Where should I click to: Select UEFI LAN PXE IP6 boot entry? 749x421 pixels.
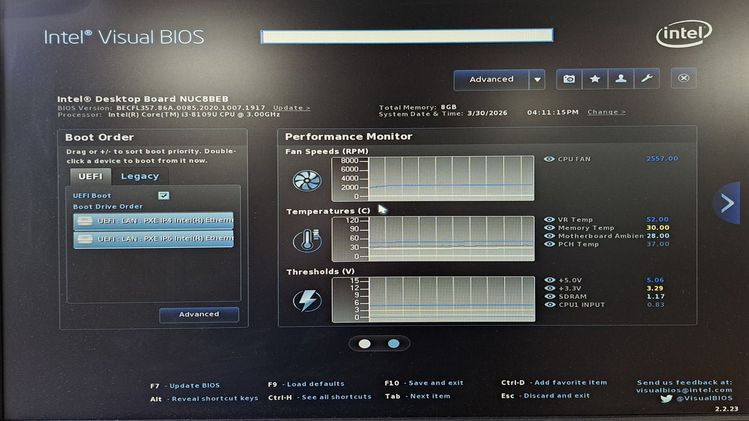153,239
